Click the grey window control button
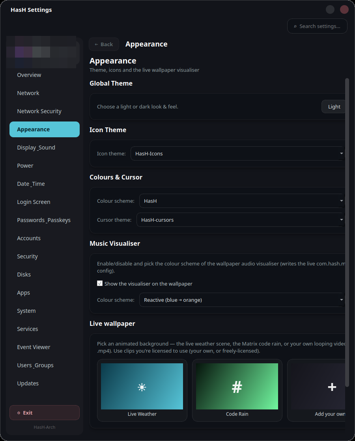Image resolution: width=355 pixels, height=441 pixels. pyautogui.click(x=330, y=9)
